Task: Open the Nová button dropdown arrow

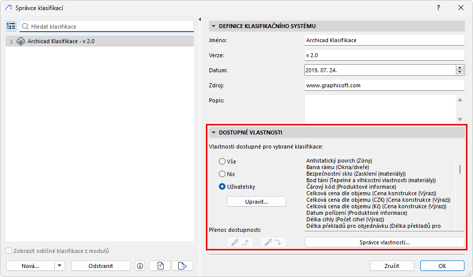Action: click(59, 266)
